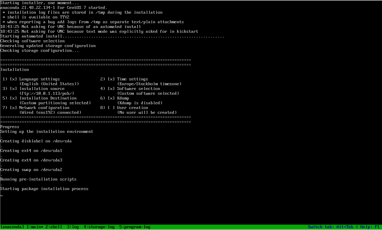This screenshot has width=382, height=230.
Task: Open the 4:storage-log tab
Action: click(99, 227)
